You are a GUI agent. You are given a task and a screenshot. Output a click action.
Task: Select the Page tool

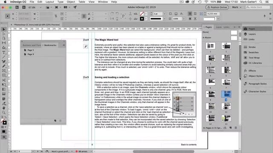point(4,38)
